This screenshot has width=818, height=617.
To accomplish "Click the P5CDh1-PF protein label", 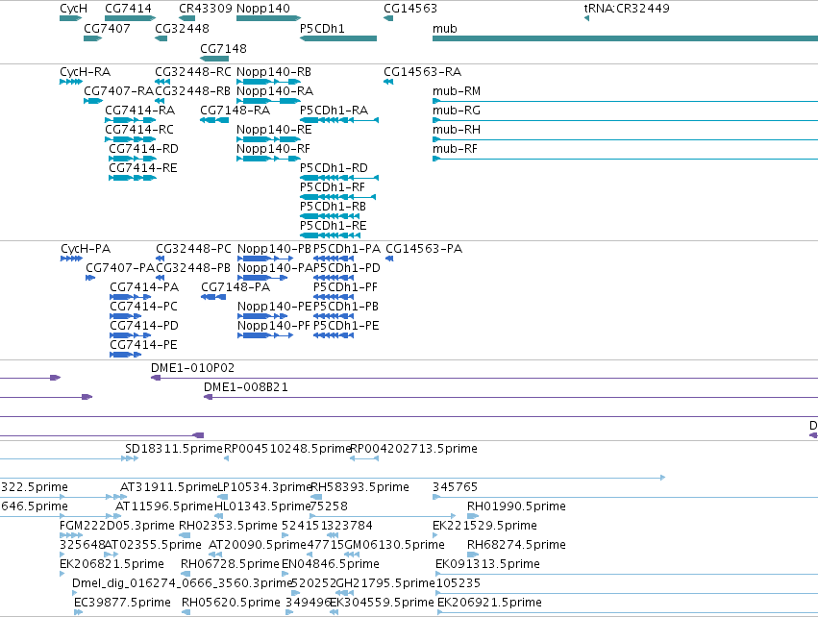I will click(x=345, y=287).
